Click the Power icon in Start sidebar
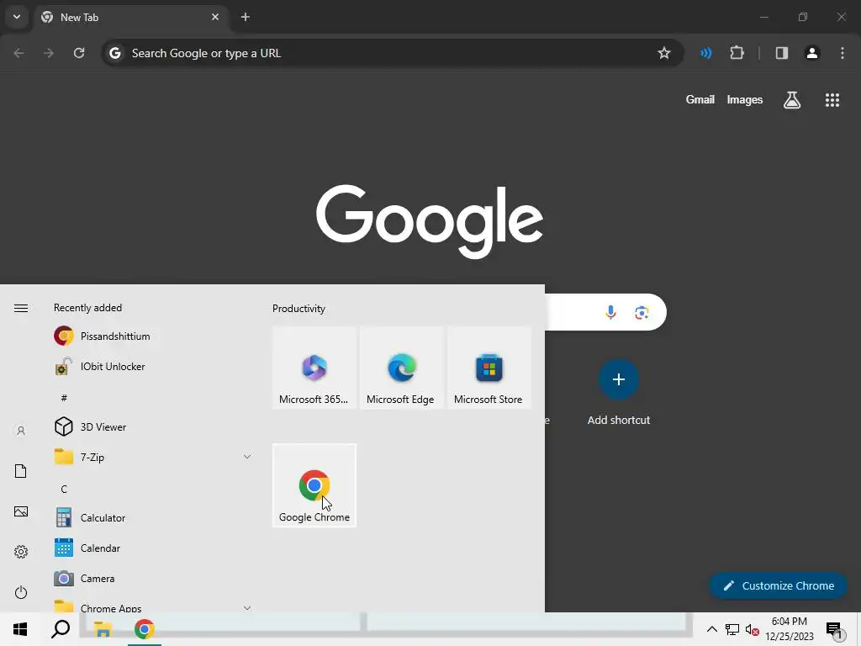The width and height of the screenshot is (861, 646). click(x=21, y=592)
